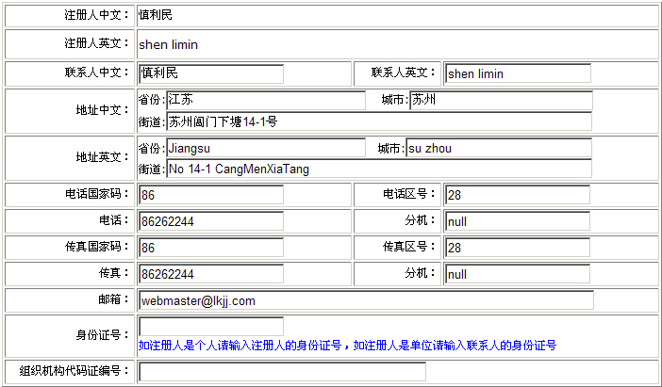Focus the Chinese street field 苏州阊门下塘14-1号

378,121
